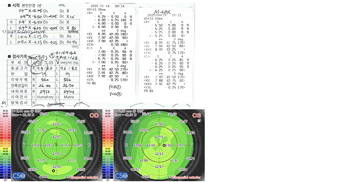Screen dimensions: 337x182
Task: Click the checked OD dominant eye checkbox
Action: [x=35, y=63]
